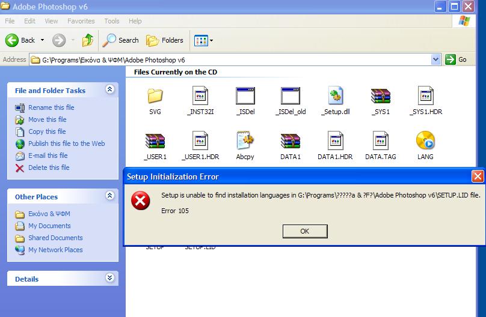Open the SVG folder
The image size is (486, 317).
point(155,96)
